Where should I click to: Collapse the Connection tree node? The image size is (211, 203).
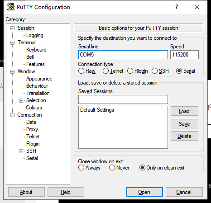12,115
